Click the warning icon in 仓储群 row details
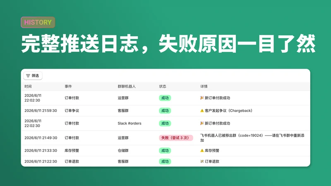The height and width of the screenshot is (186, 331). [x=202, y=150]
